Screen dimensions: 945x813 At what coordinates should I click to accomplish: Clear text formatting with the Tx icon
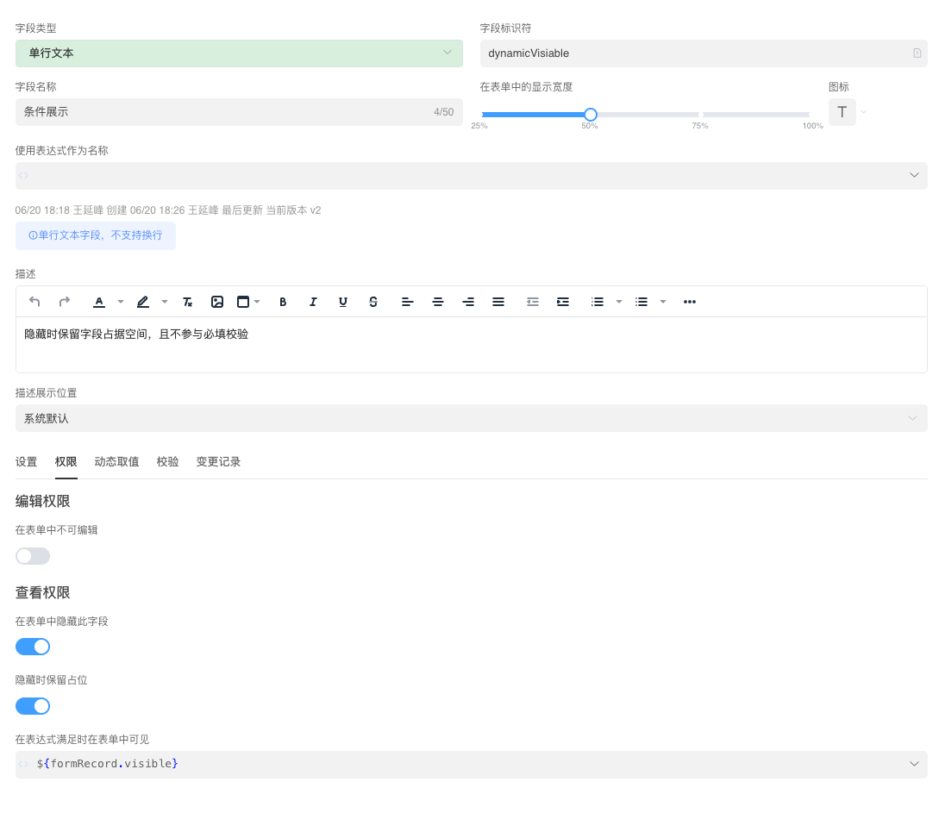[187, 302]
